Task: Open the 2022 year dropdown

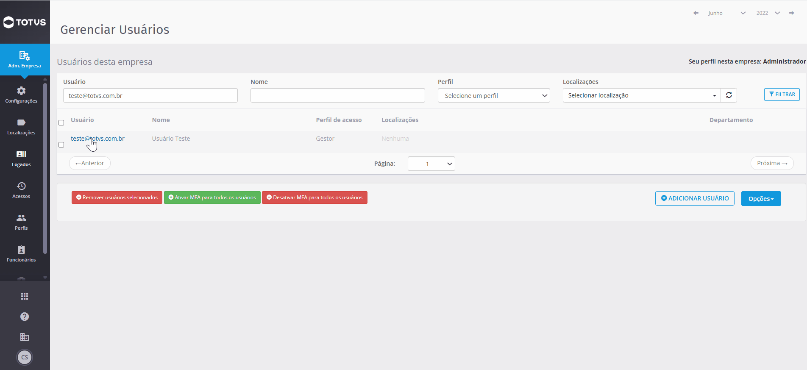Action: 768,13
